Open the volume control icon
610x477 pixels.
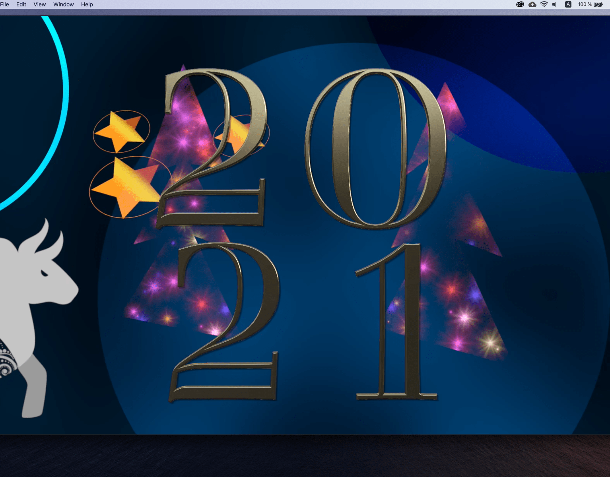coord(554,4)
